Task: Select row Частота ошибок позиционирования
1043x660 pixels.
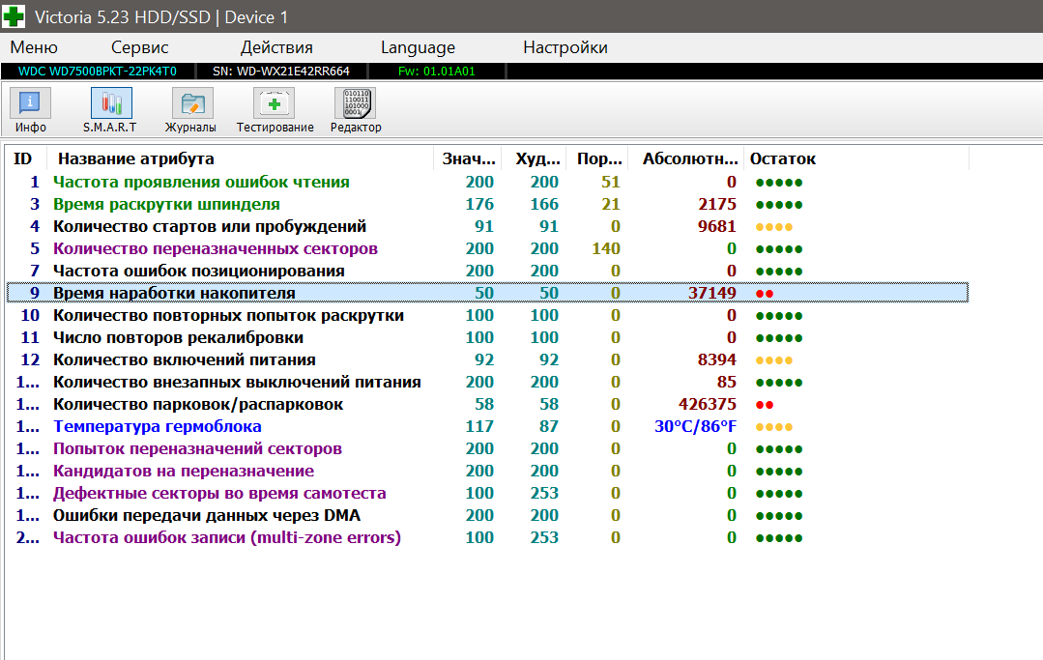Action: (x=487, y=272)
